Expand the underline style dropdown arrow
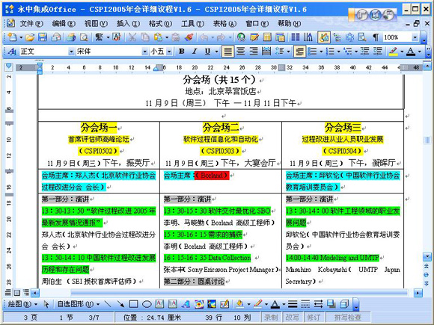Screen dimensions: 434x325 216,52
